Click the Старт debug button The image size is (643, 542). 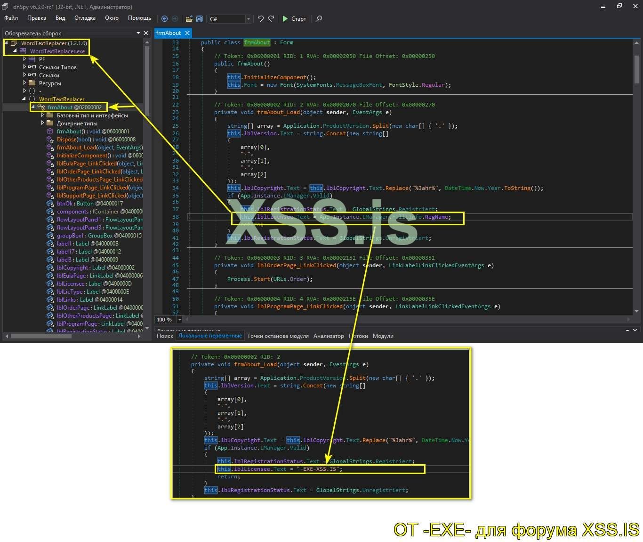tap(294, 19)
